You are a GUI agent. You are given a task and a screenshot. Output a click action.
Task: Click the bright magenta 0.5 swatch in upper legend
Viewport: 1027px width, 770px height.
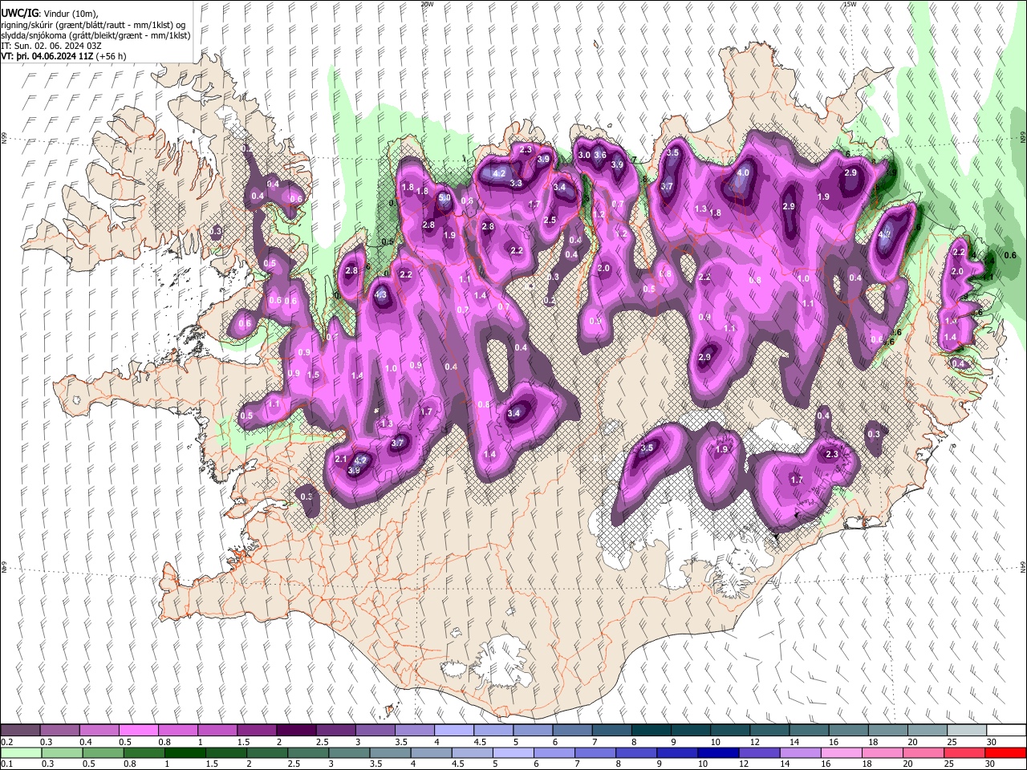pyautogui.click(x=138, y=731)
